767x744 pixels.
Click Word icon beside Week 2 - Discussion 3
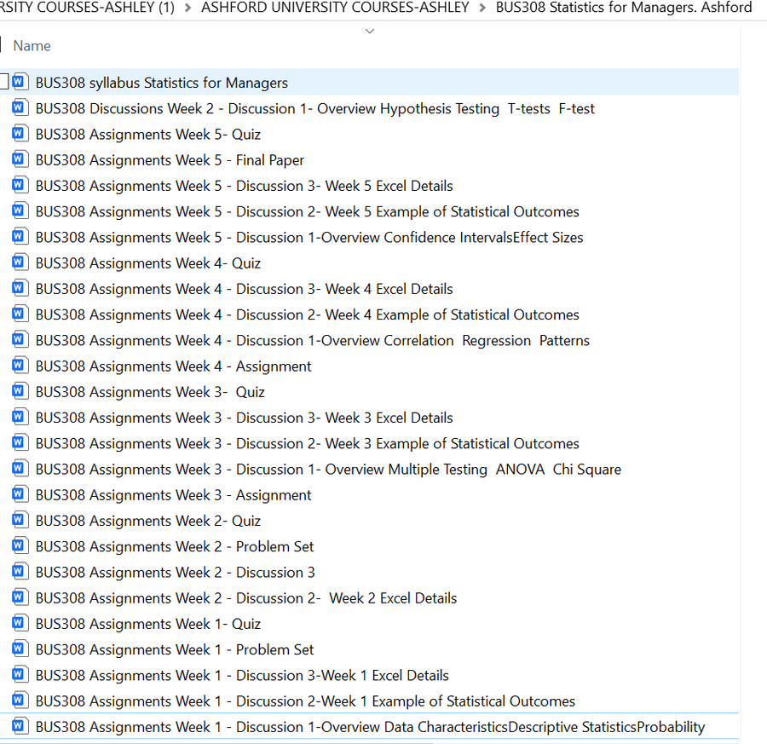pos(20,572)
